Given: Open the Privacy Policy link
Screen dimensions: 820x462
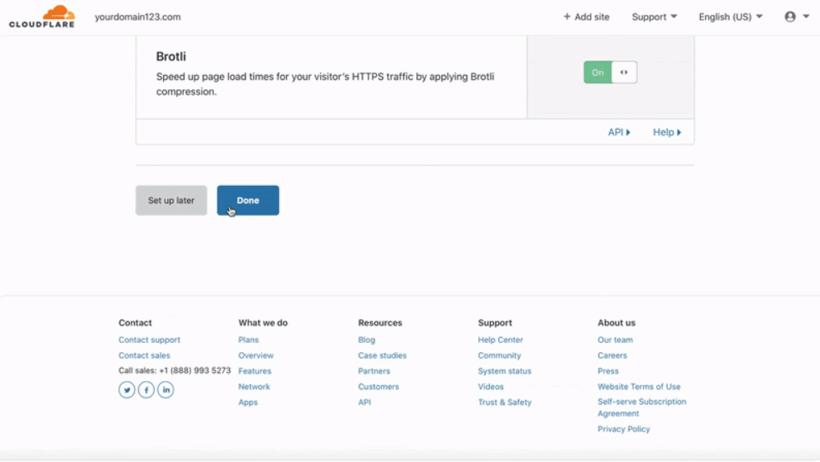Looking at the screenshot, I should pos(623,429).
